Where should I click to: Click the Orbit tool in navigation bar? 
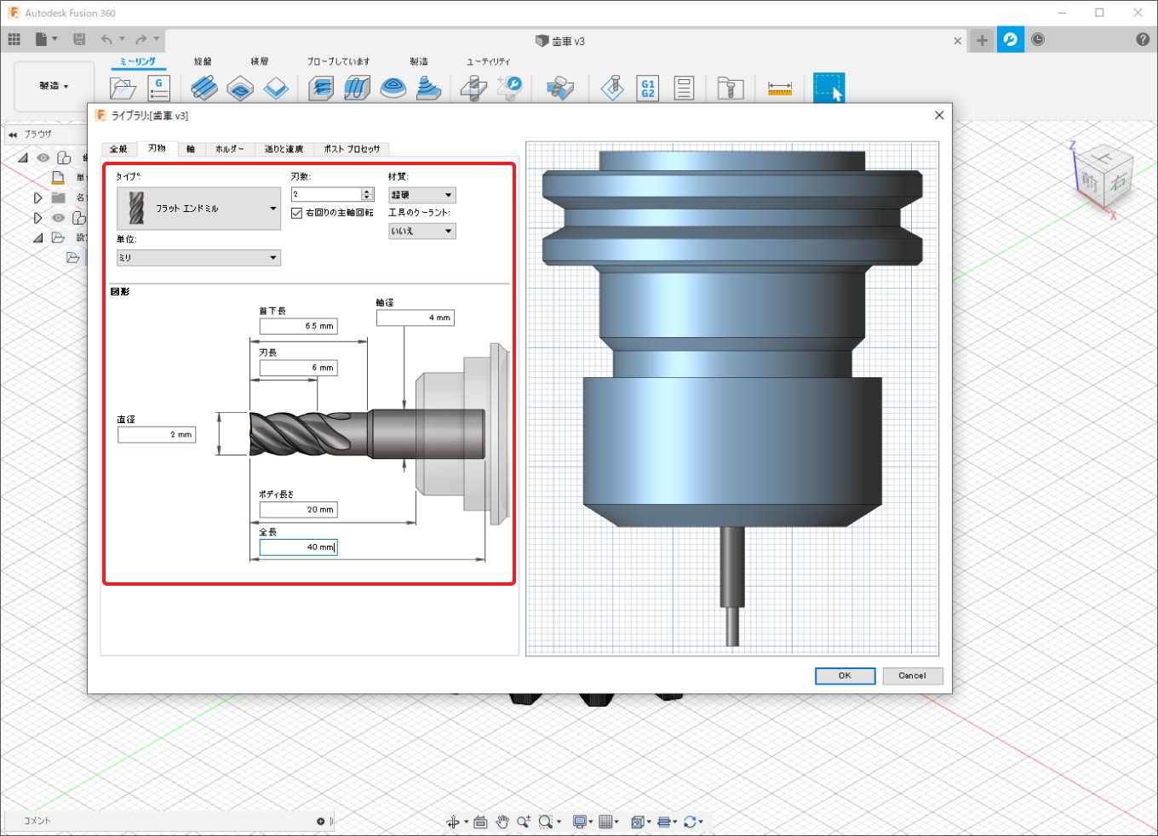[x=453, y=822]
